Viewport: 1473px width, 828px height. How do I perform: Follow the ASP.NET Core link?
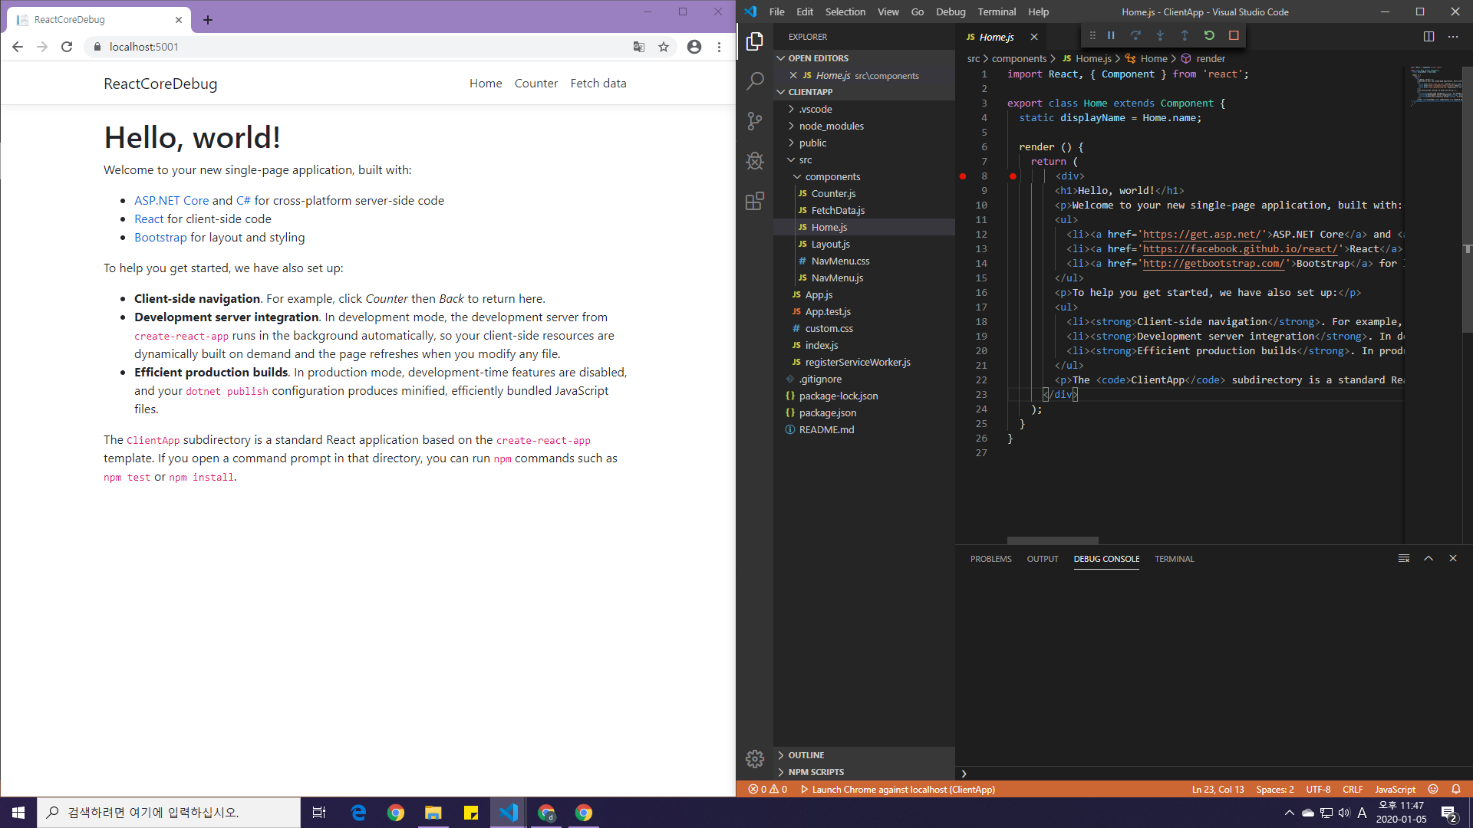(171, 200)
